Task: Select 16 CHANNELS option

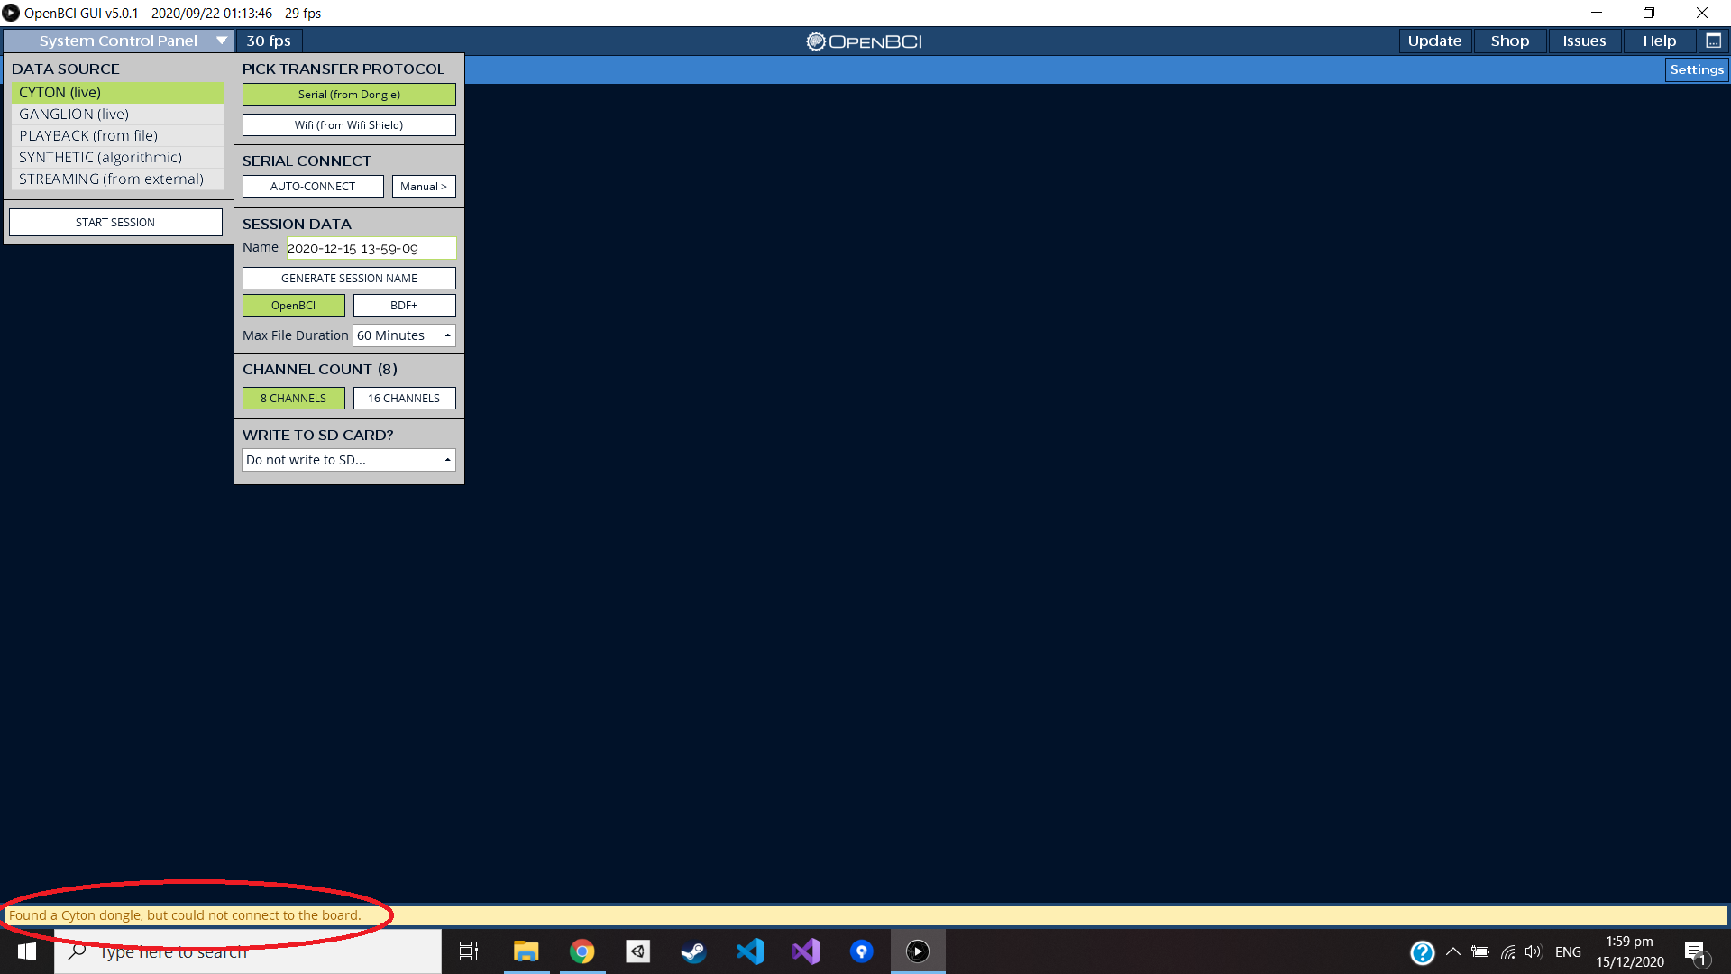Action: 405,399
